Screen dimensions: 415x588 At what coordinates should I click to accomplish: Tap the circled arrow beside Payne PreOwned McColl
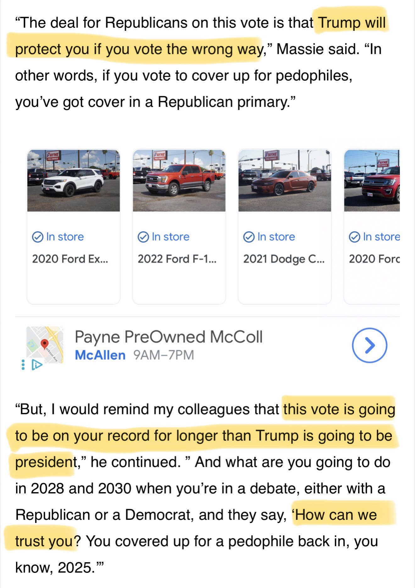tap(369, 345)
